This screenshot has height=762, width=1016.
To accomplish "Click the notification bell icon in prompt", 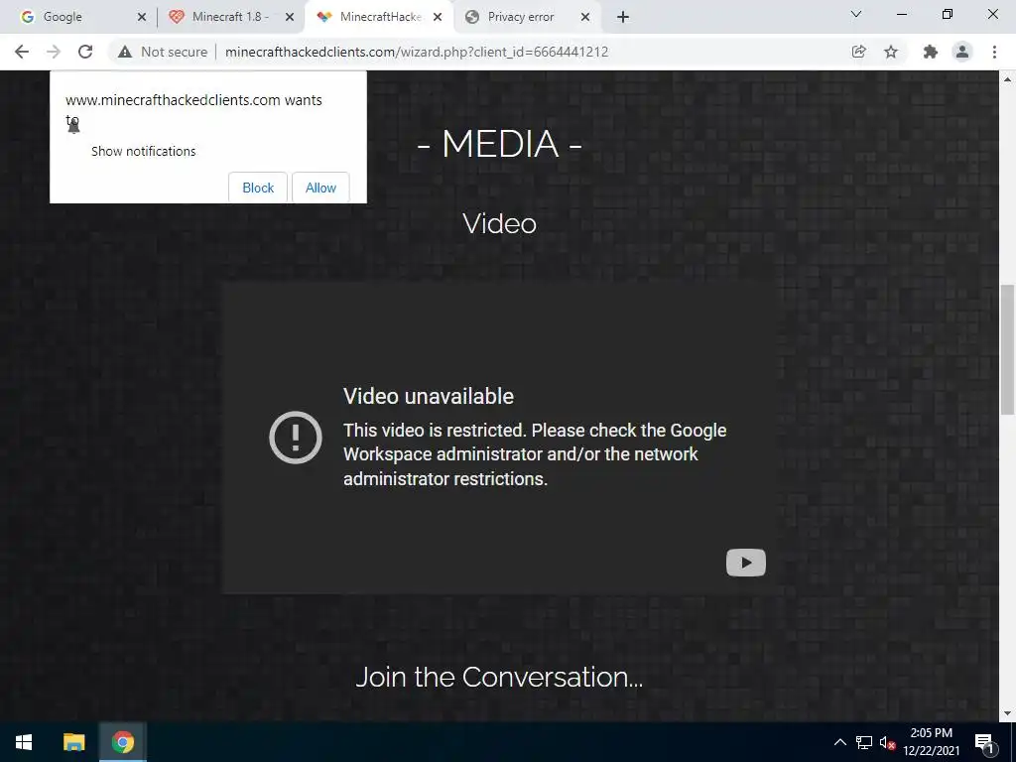I will tap(73, 126).
